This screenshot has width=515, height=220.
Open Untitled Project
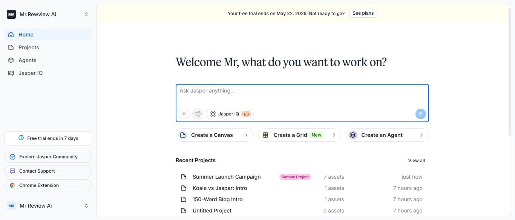click(x=212, y=211)
